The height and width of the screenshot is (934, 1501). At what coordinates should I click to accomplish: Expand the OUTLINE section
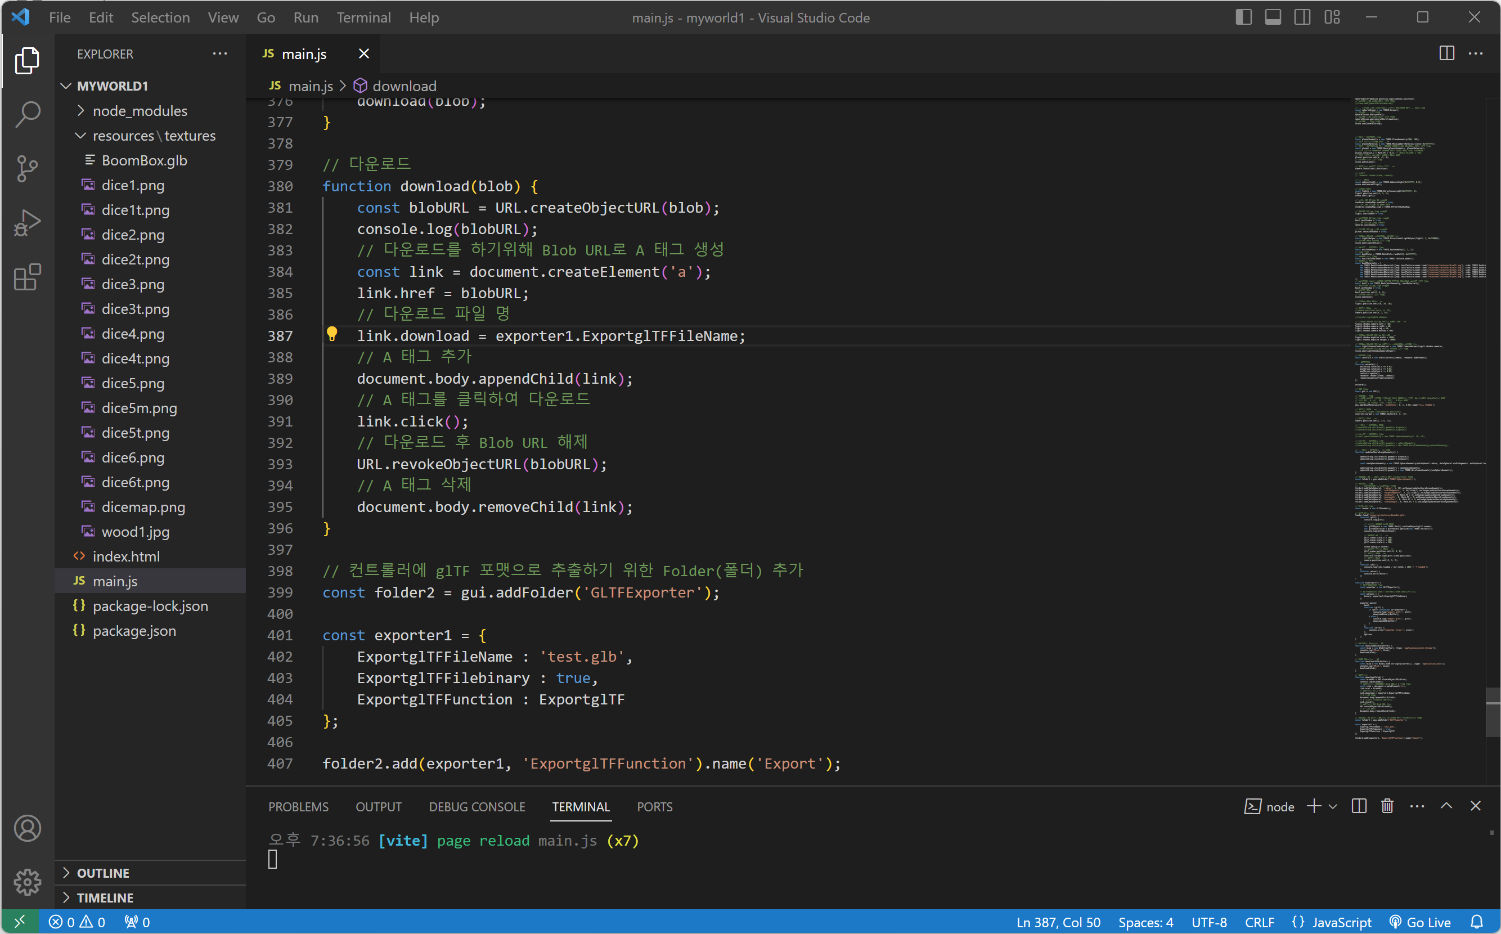click(x=102, y=873)
